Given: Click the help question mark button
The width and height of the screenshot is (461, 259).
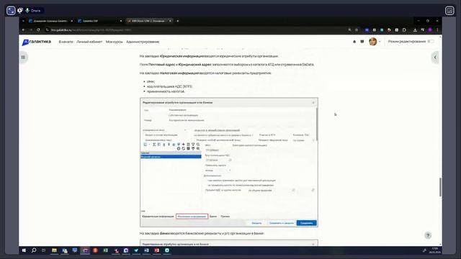Looking at the screenshot, I should [x=428, y=235].
